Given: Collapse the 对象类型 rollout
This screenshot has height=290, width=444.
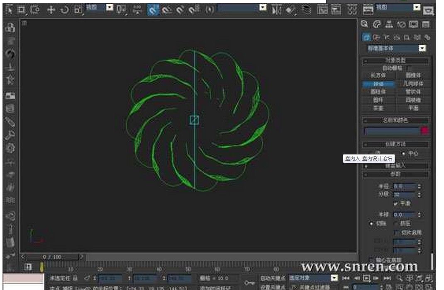Looking at the screenshot, I should [x=395, y=60].
